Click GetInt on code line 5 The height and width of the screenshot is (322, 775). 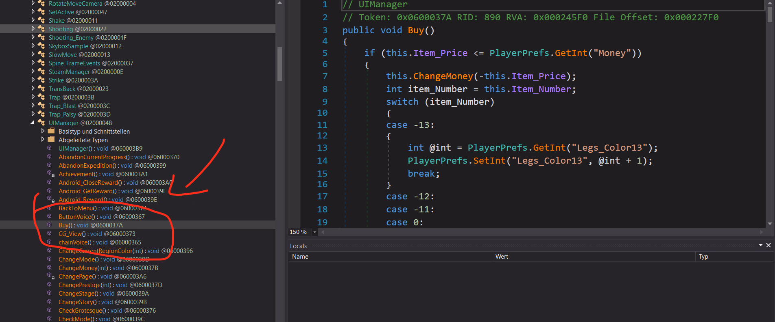571,53
